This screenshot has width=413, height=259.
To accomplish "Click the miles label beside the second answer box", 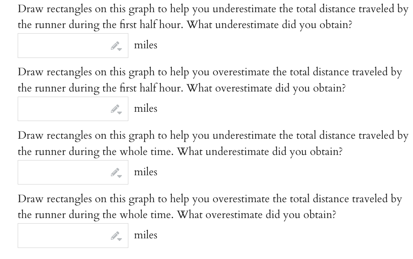I will pyautogui.click(x=146, y=108).
